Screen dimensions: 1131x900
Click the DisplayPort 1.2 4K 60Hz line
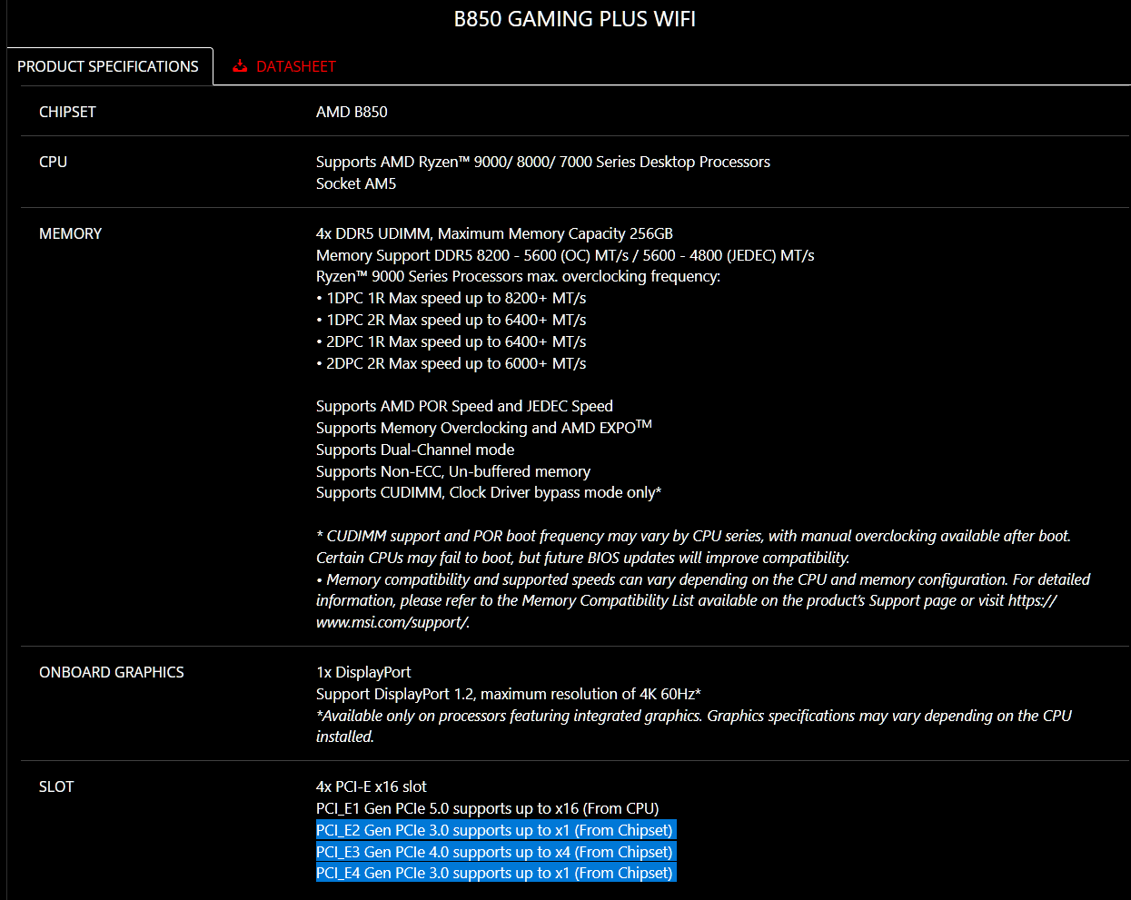509,694
